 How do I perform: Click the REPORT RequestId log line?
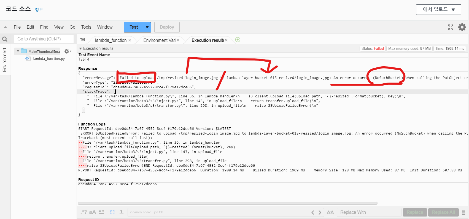coord(270,170)
